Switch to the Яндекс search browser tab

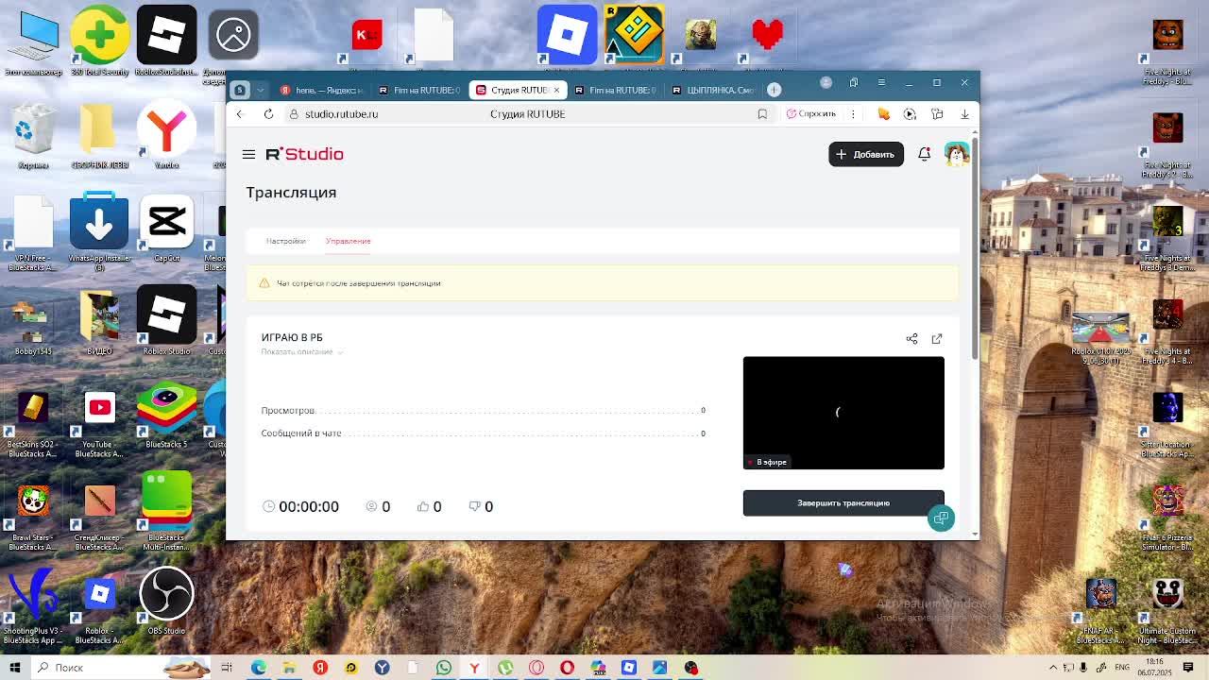[x=321, y=90]
